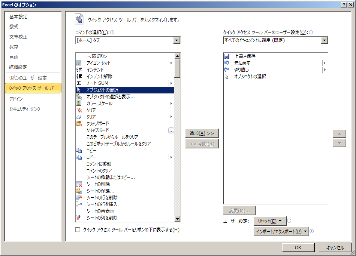Click the move up arrow button
This screenshot has width=356, height=256.
point(340,134)
